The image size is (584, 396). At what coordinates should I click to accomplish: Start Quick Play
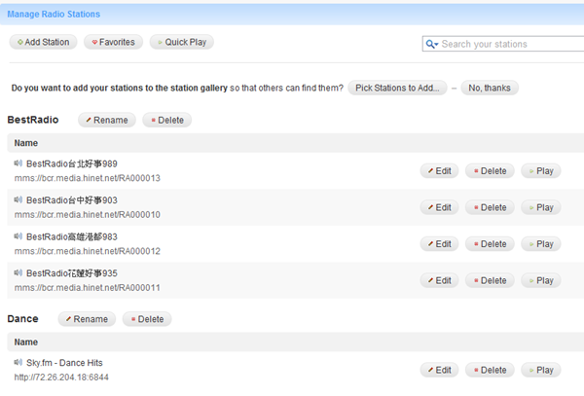tap(182, 42)
